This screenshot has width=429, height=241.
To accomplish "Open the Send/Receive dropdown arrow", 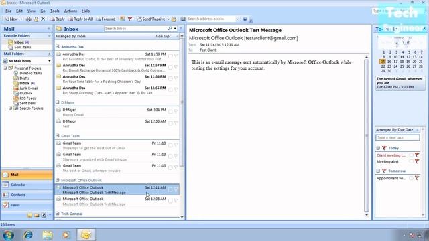I will point(168,19).
